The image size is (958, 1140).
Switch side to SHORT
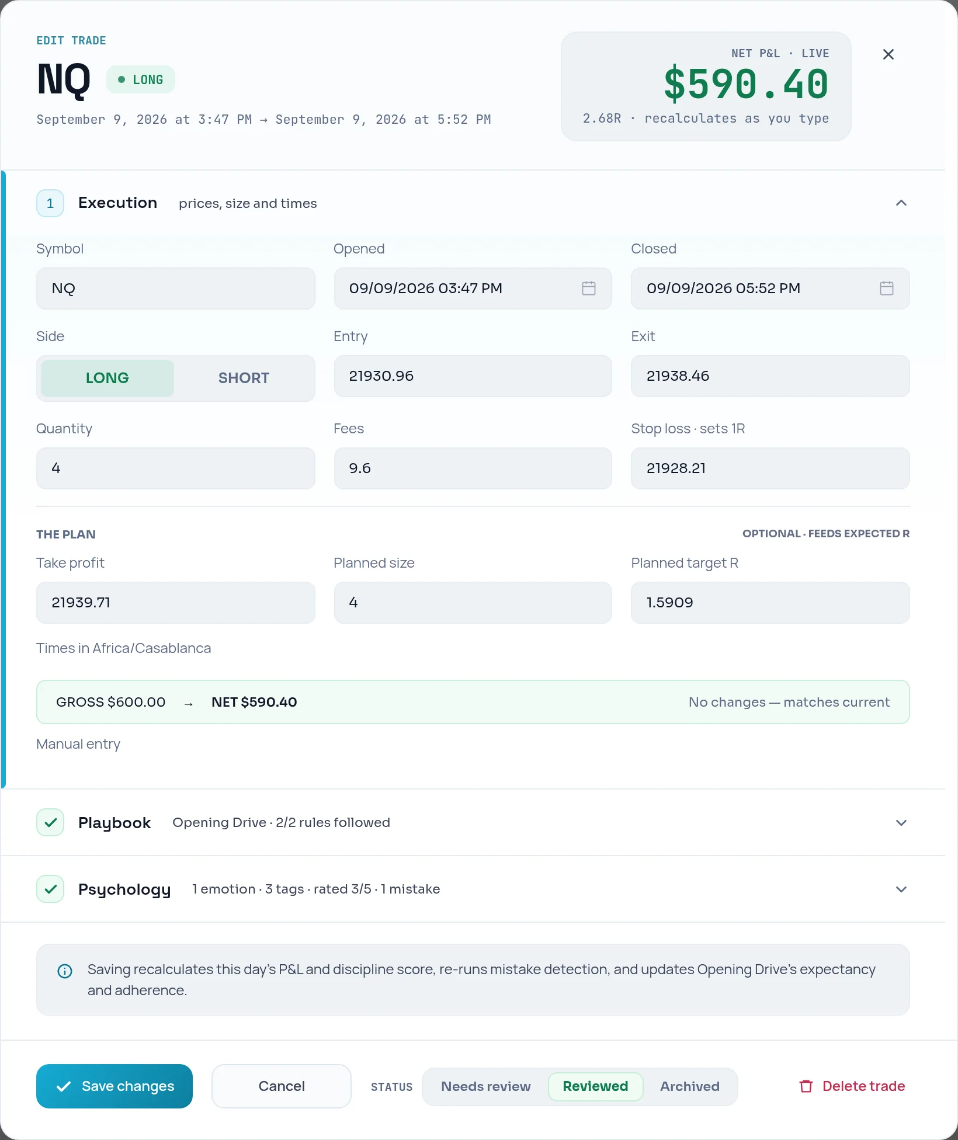tap(244, 378)
